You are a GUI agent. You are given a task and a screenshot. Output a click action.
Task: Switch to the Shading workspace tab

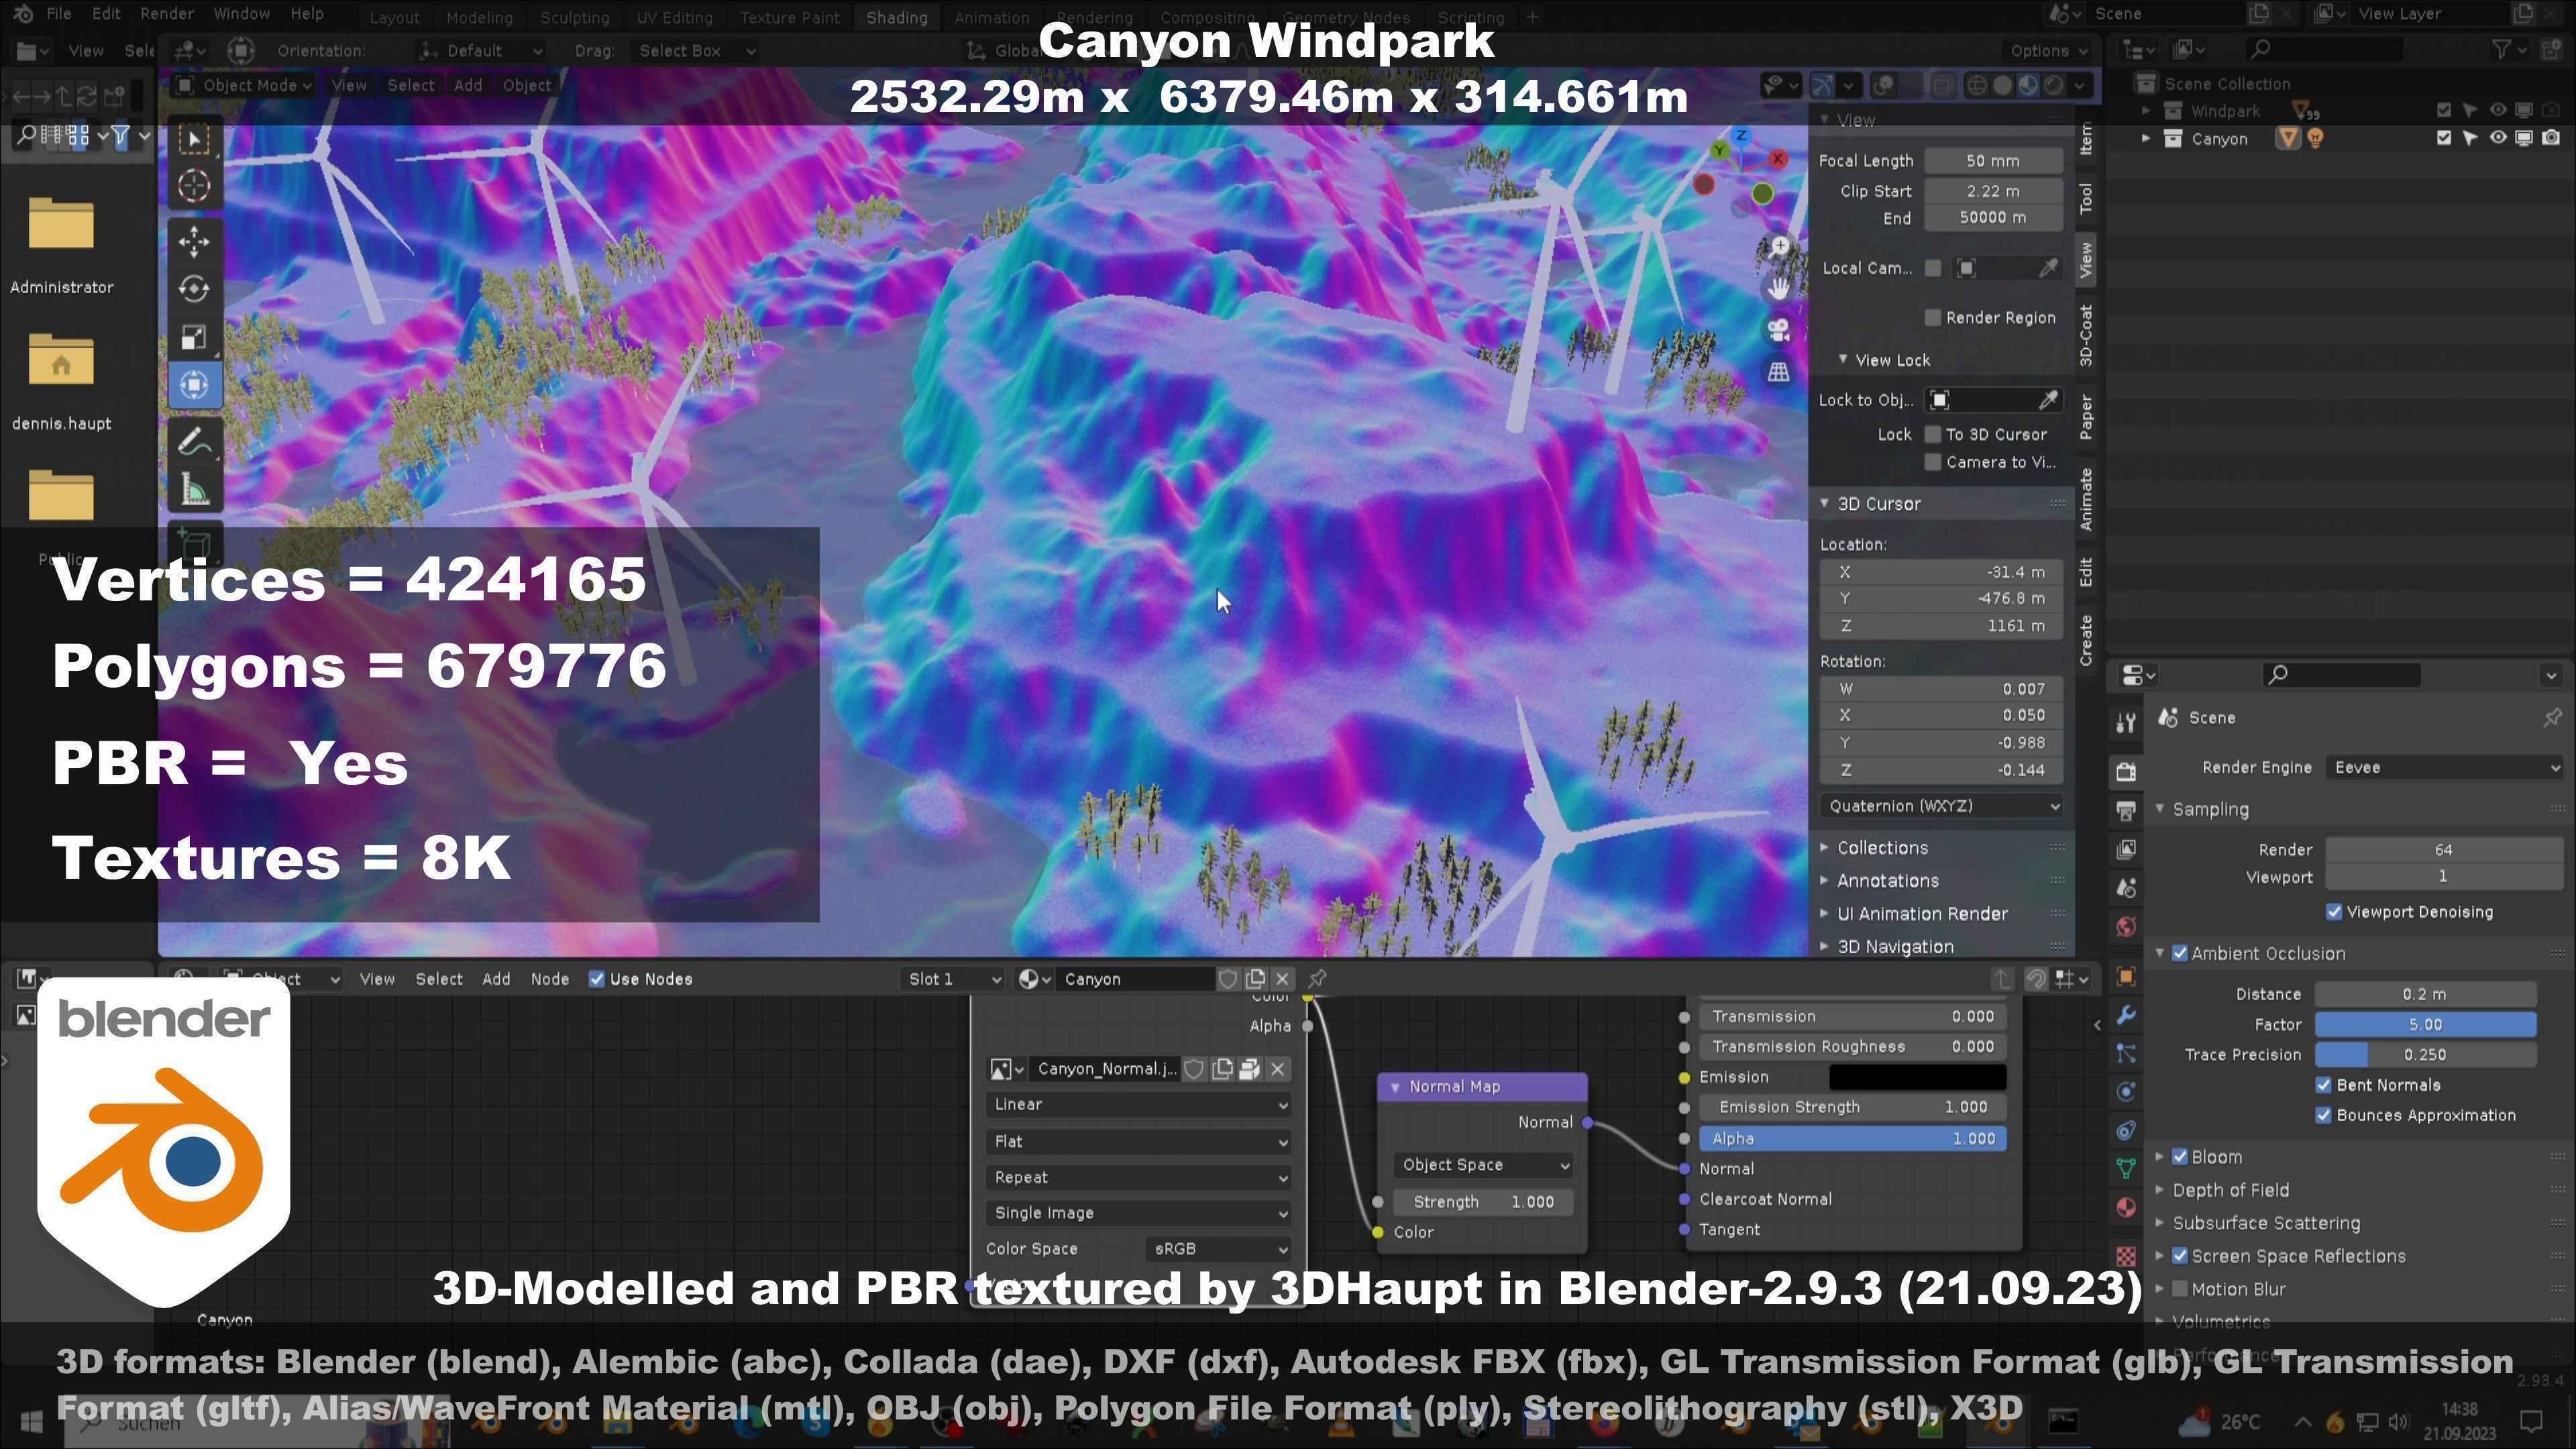[x=896, y=17]
